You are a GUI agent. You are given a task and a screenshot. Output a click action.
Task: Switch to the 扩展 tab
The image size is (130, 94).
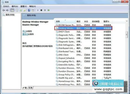[25, 88]
